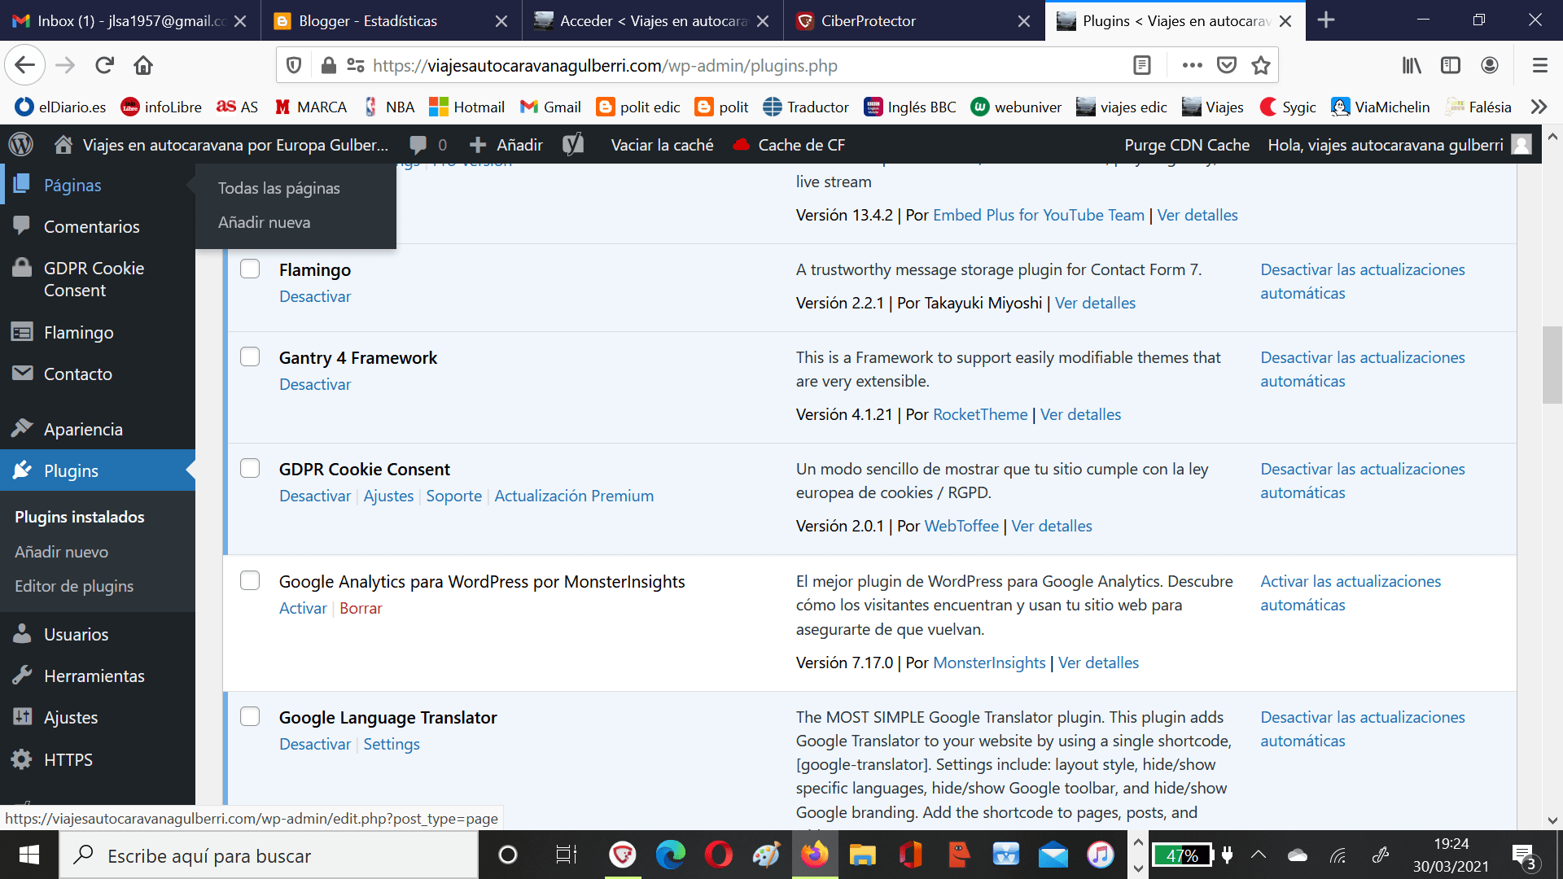
Task: Click the Firefox address bar URL
Action: click(605, 65)
